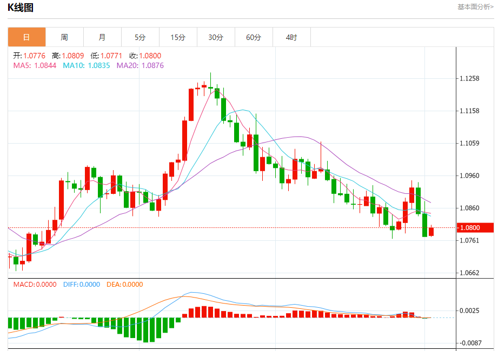Click the 1.1258 price axis label

[x=469, y=78]
